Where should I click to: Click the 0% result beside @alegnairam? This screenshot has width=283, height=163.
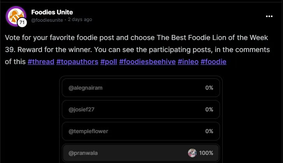pos(209,88)
